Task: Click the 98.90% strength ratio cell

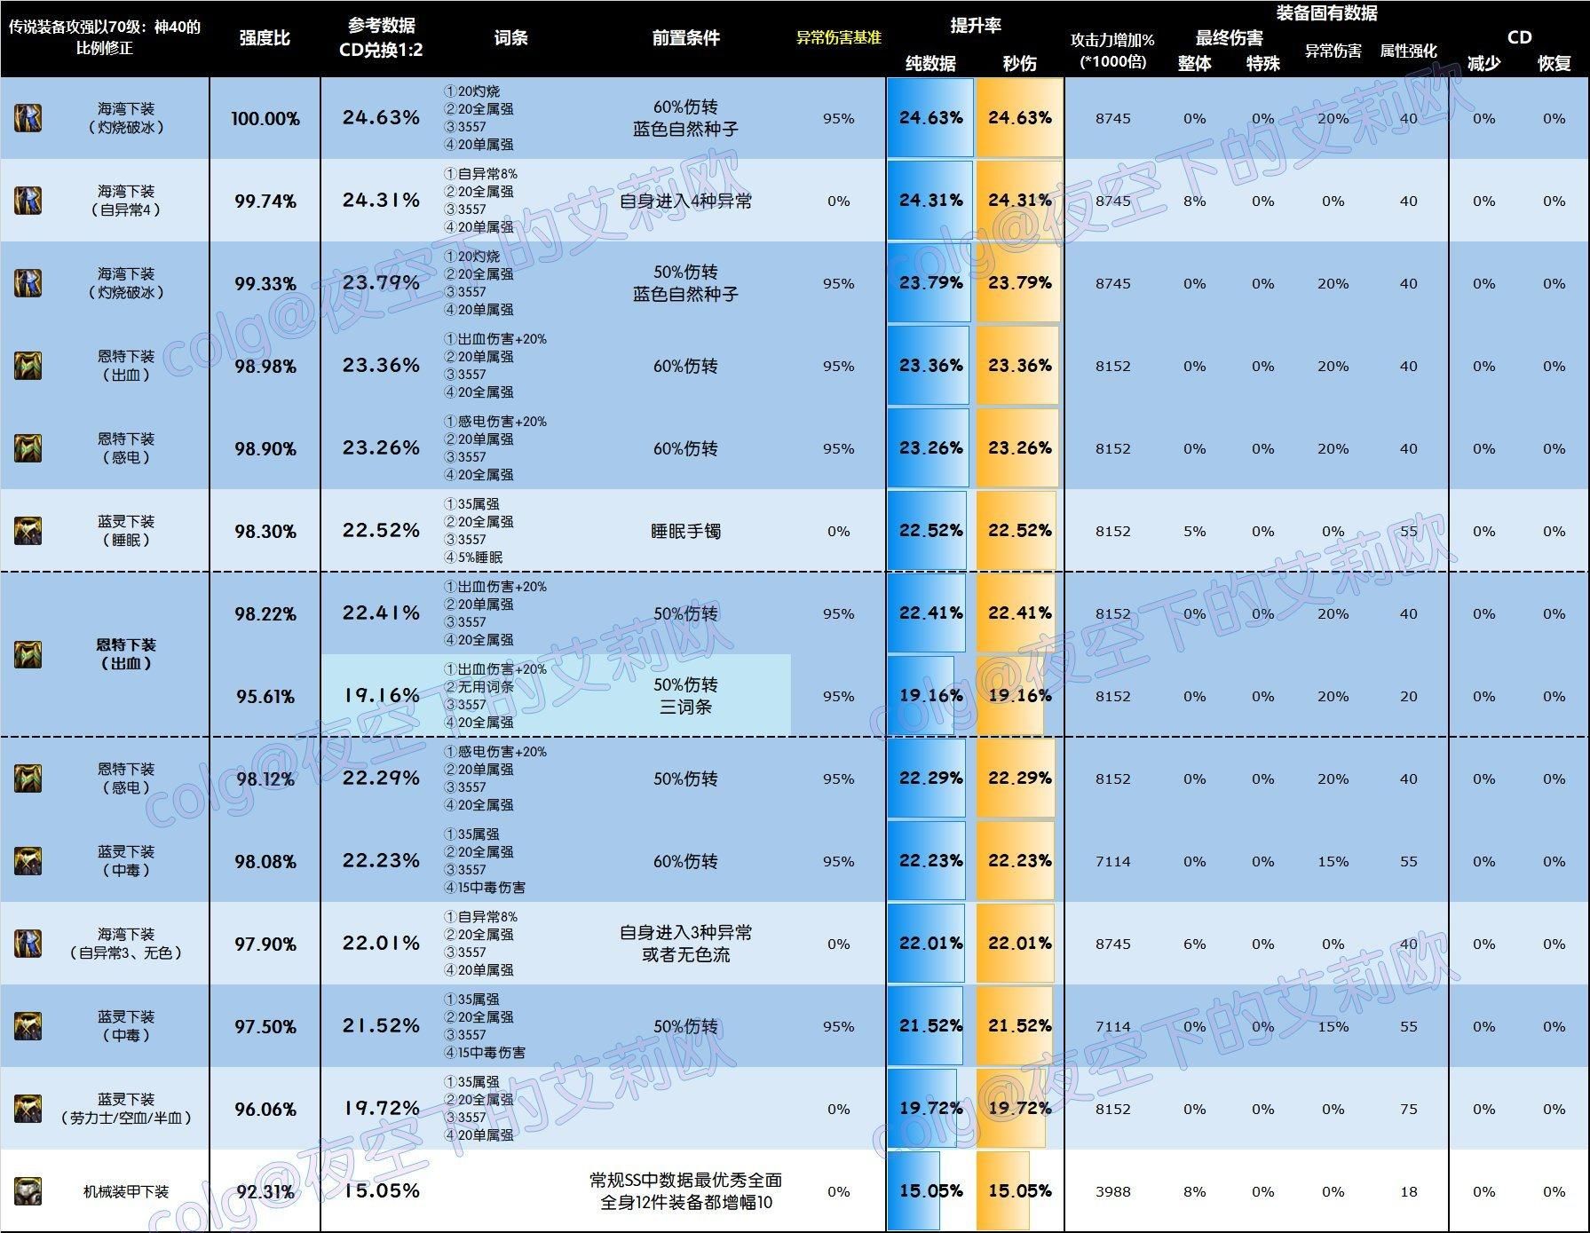Action: [x=265, y=448]
